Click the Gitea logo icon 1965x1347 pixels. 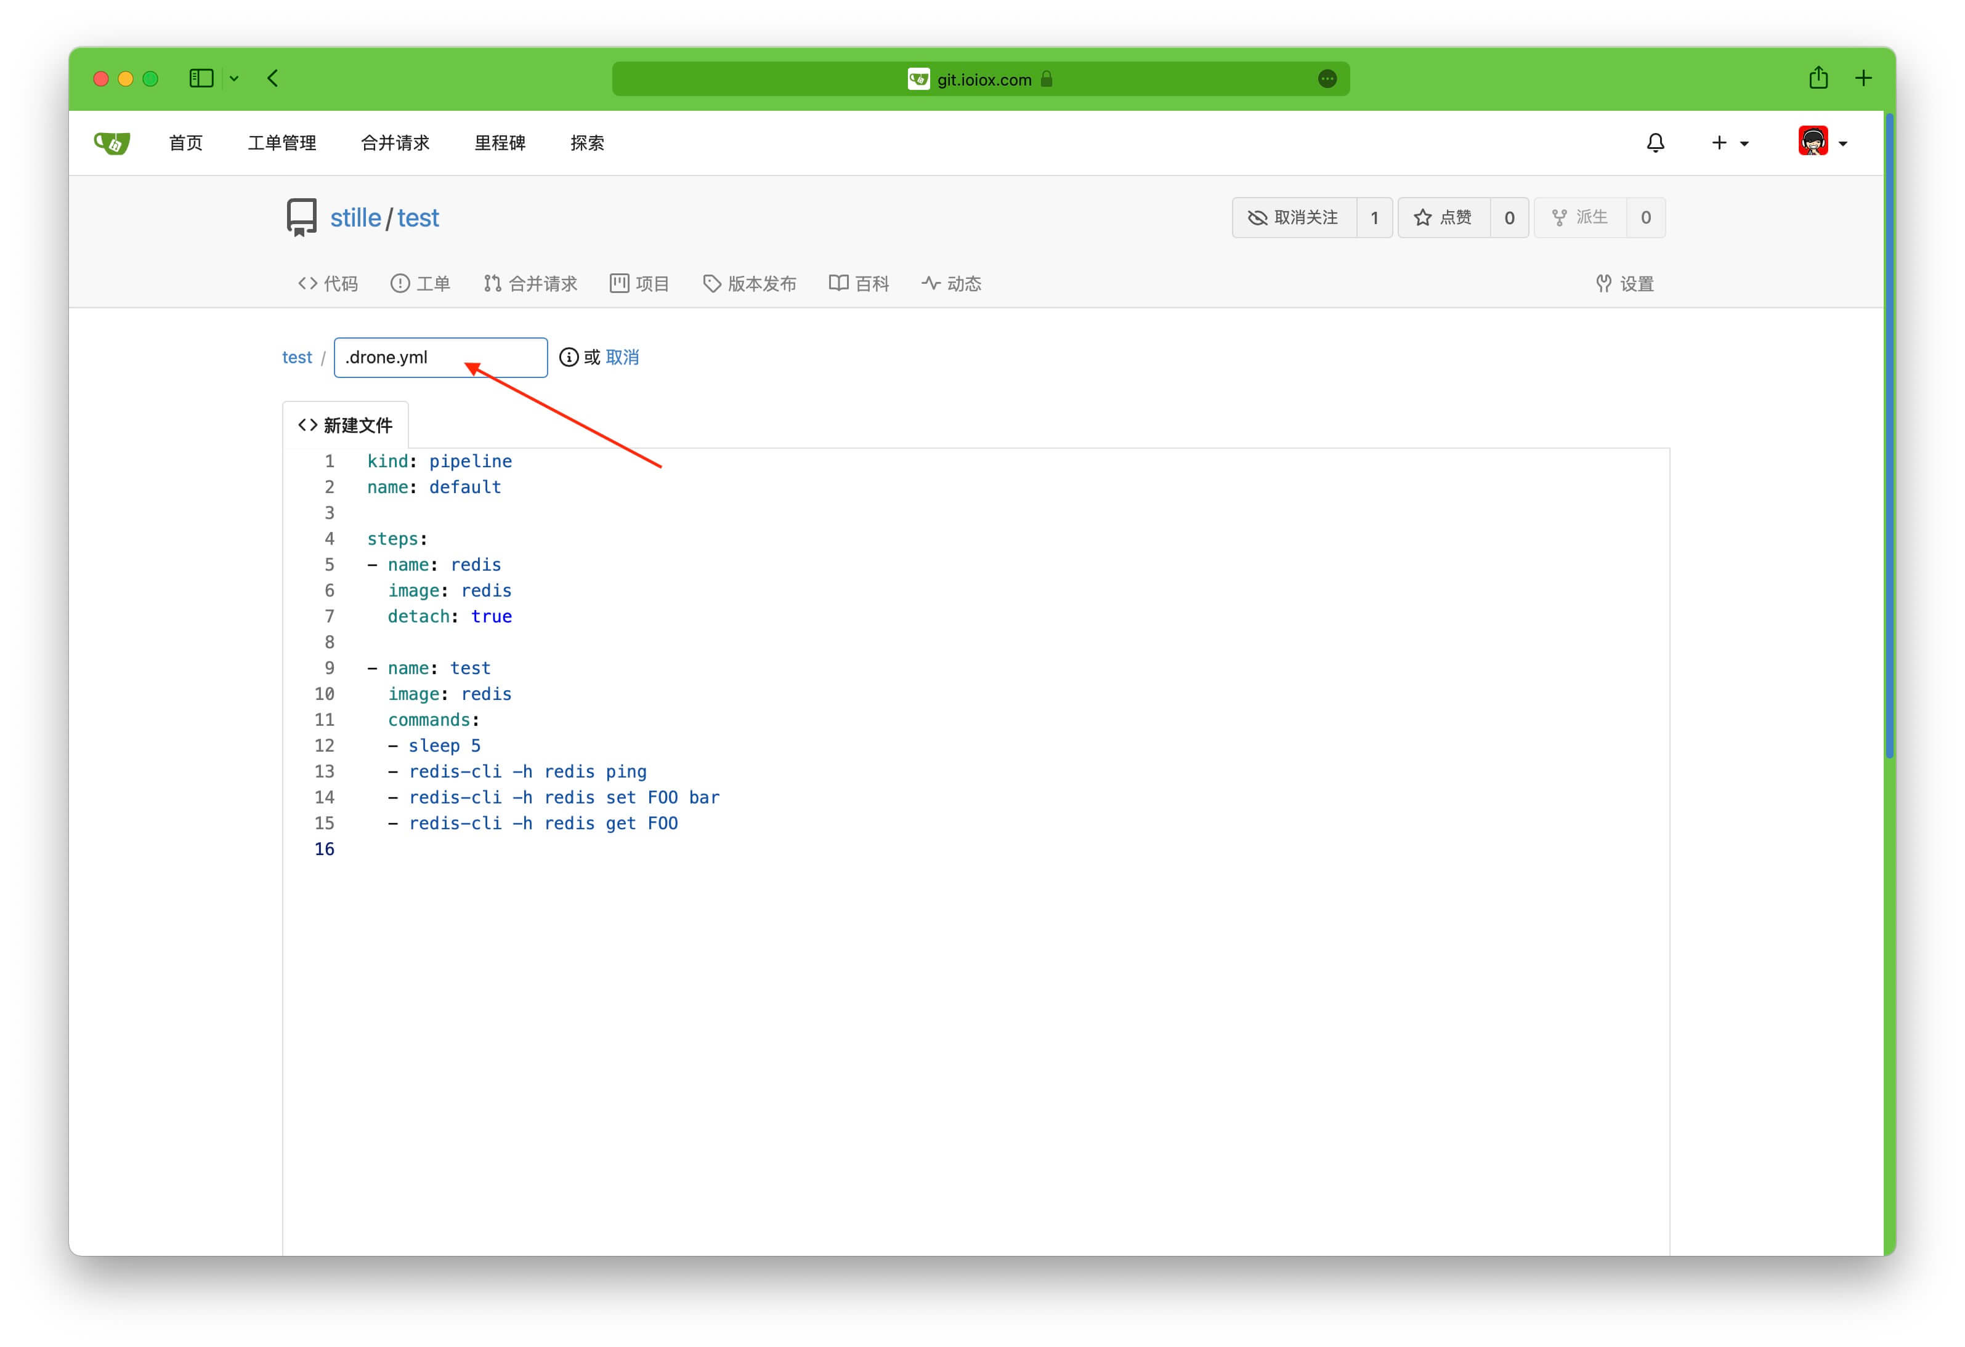click(111, 143)
